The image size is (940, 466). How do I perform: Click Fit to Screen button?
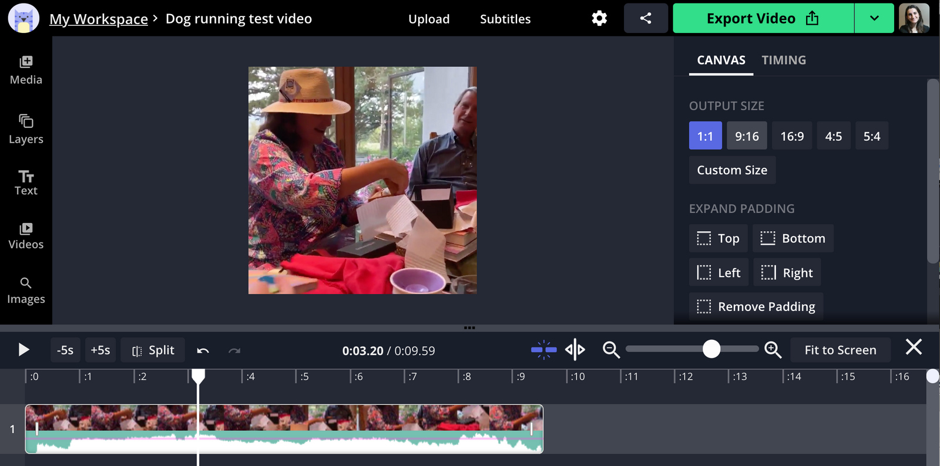coord(840,350)
